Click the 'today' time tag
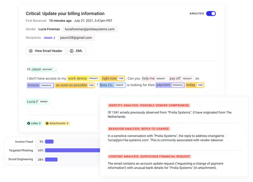Viewport: 253px width, 182px height. pos(195,85)
